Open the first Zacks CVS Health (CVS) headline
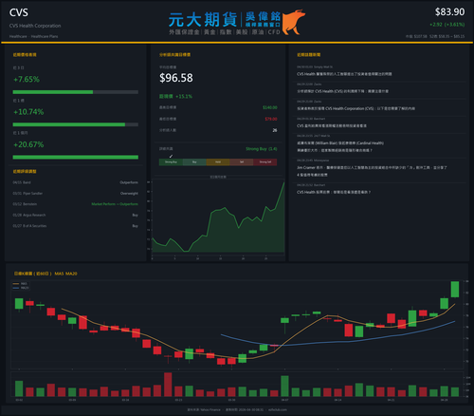Viewport: 474px width, 416px height. tap(342, 91)
